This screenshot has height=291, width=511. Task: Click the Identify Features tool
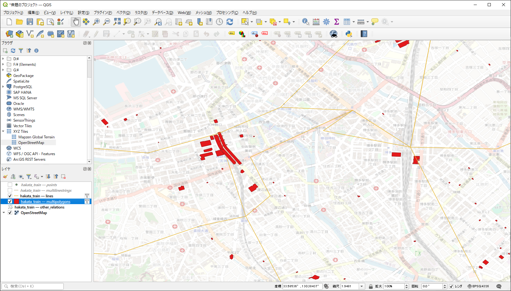(306, 22)
